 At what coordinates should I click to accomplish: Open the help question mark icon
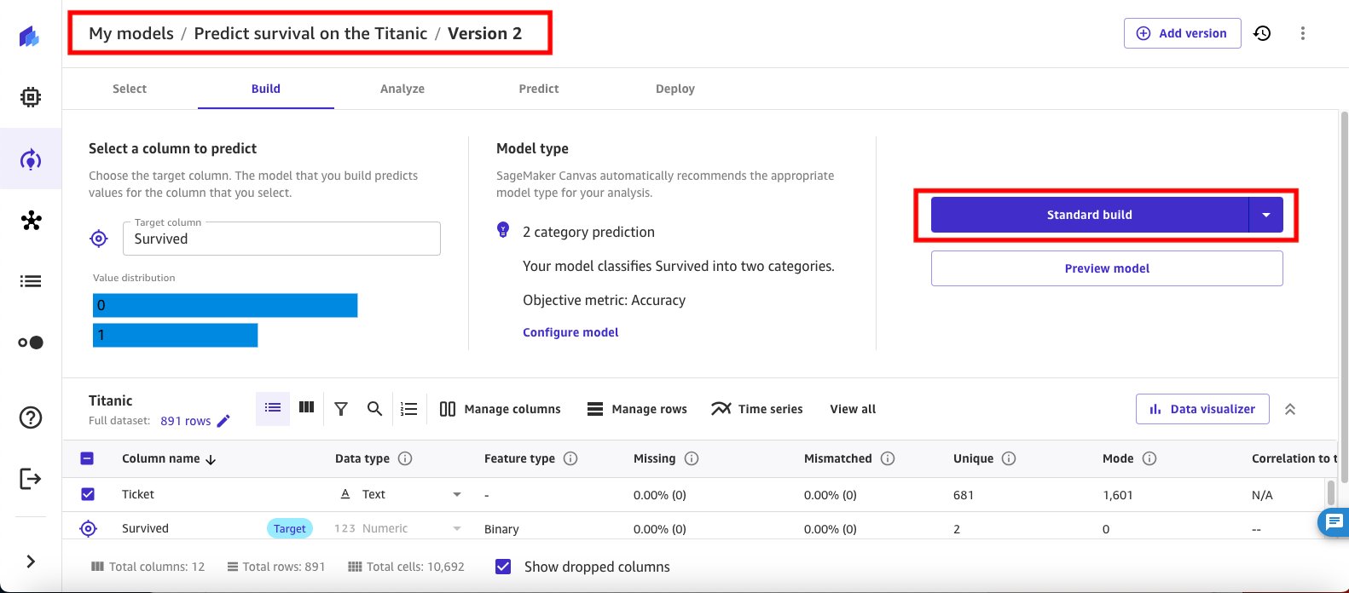[x=31, y=417]
